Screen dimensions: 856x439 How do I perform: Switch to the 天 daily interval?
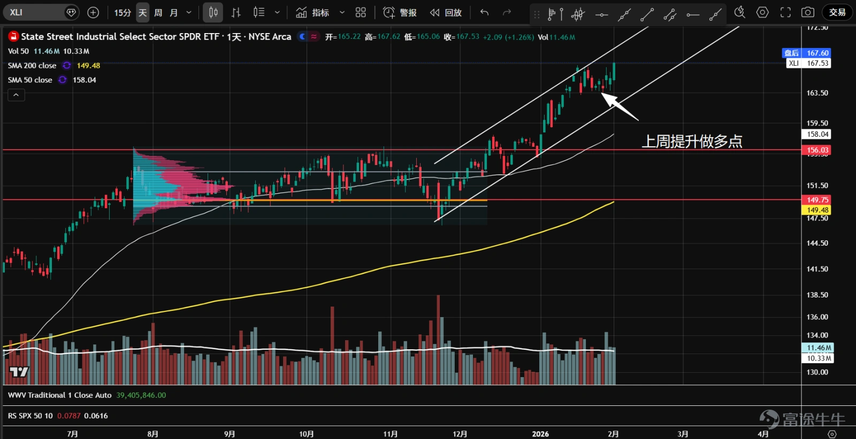click(142, 12)
